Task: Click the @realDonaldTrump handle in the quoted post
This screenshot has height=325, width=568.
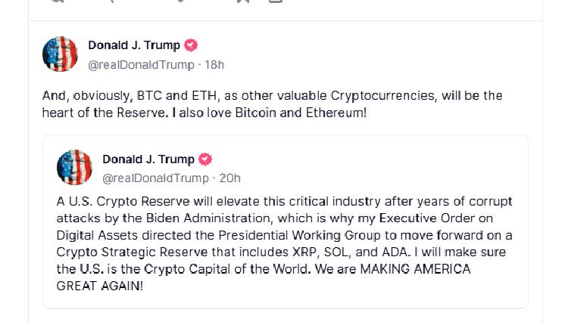Action: 154,178
